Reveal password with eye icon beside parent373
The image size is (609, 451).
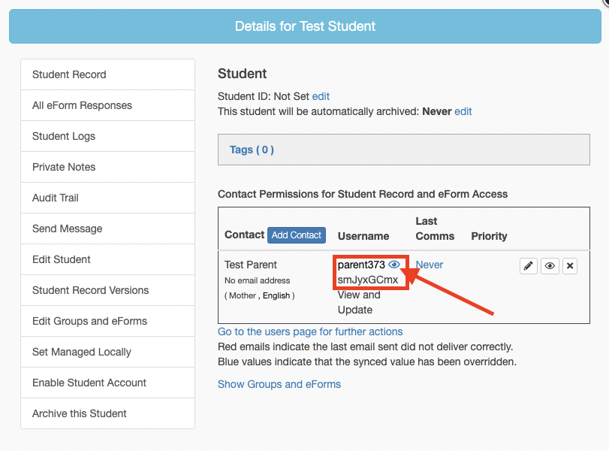(x=394, y=265)
